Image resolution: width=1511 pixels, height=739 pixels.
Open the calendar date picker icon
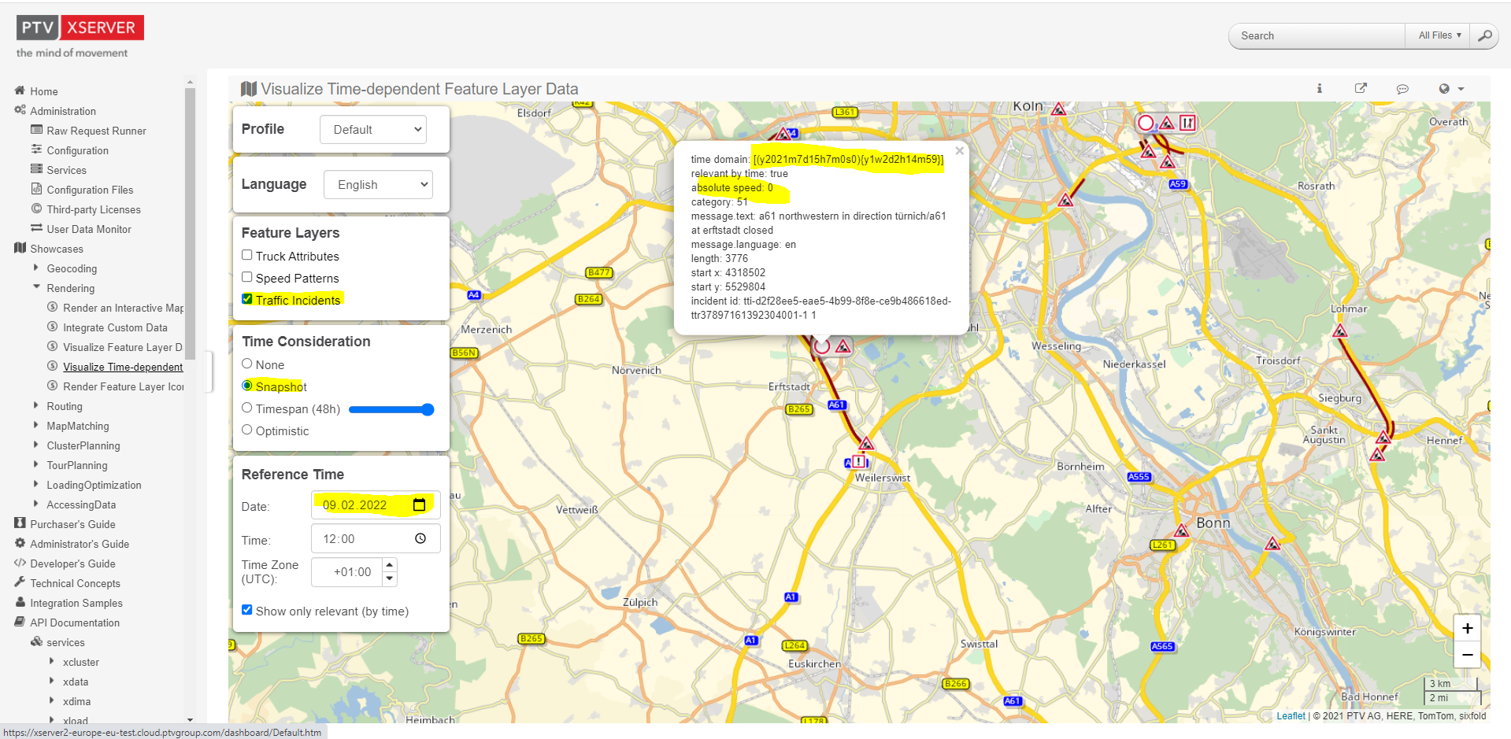(x=419, y=505)
